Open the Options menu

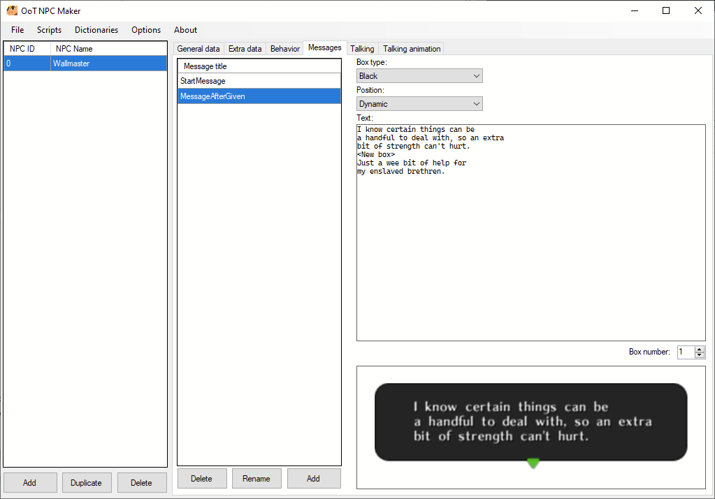pos(145,29)
